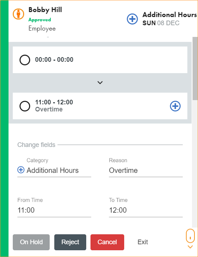Open the Reason Overtime dropdown
This screenshot has width=198, height=257.
point(146,170)
